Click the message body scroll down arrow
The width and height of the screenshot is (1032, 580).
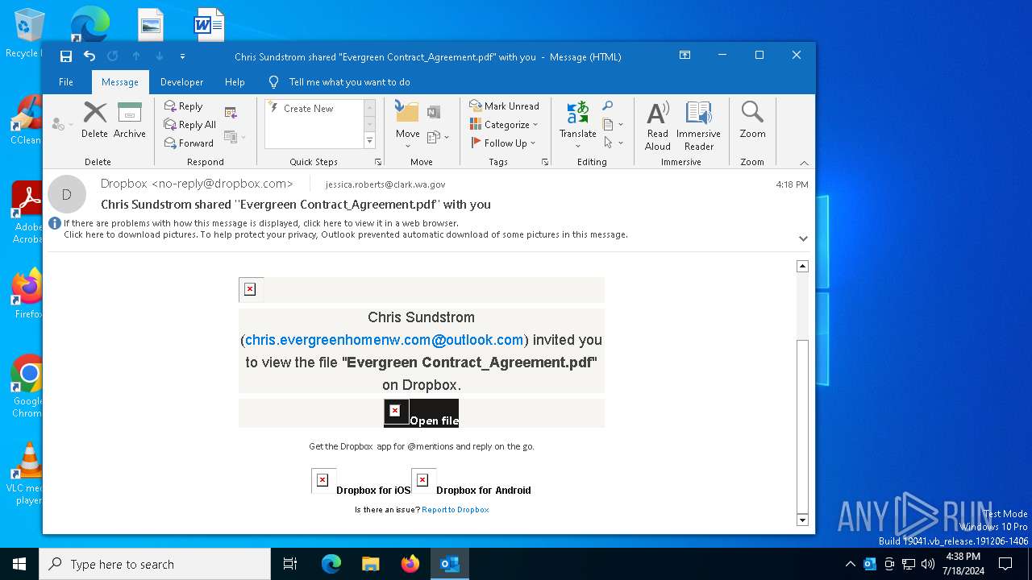(802, 520)
